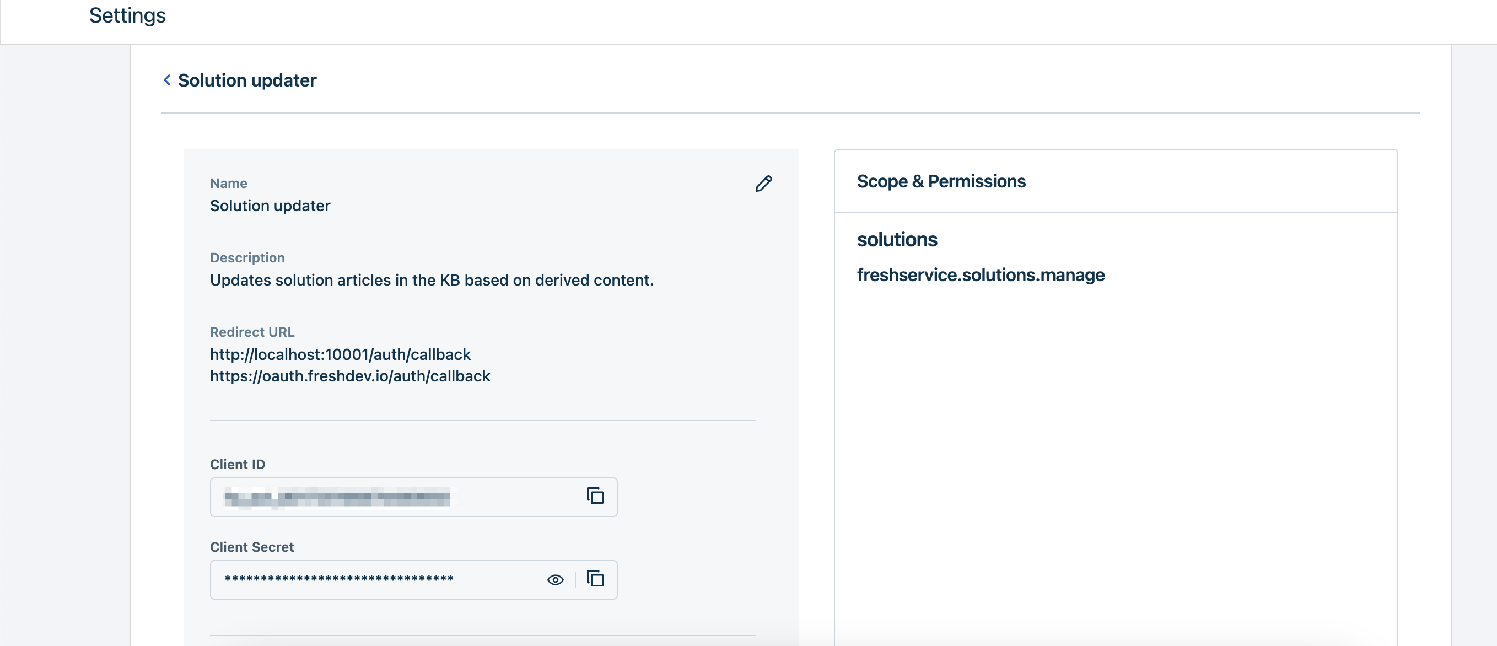
Task: Click the edit (pencil) icon for Solution updater
Action: coord(763,183)
